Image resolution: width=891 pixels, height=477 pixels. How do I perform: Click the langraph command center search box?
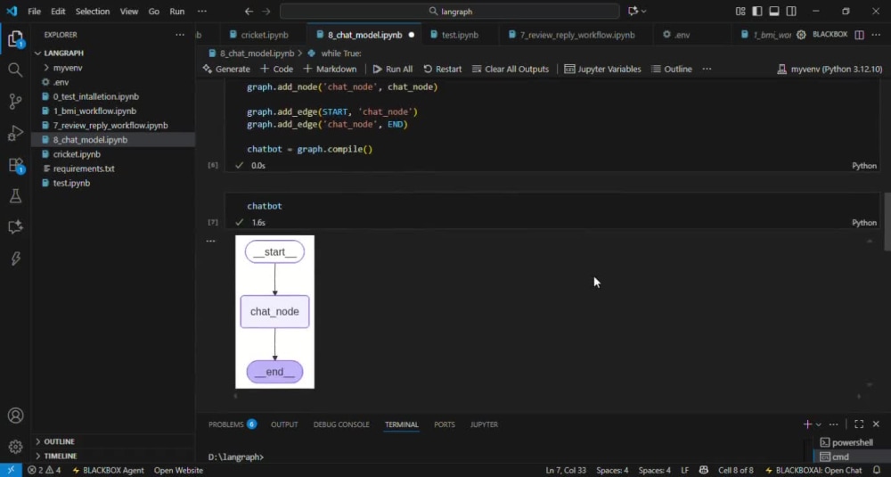pos(449,12)
